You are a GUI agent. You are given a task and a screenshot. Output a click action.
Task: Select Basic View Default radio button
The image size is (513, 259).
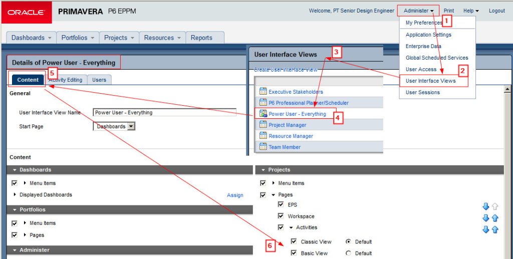(x=349, y=253)
